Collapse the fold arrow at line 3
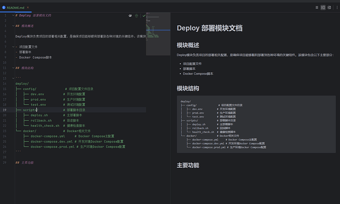Viewport: 340px width, 204px height. point(13,26)
